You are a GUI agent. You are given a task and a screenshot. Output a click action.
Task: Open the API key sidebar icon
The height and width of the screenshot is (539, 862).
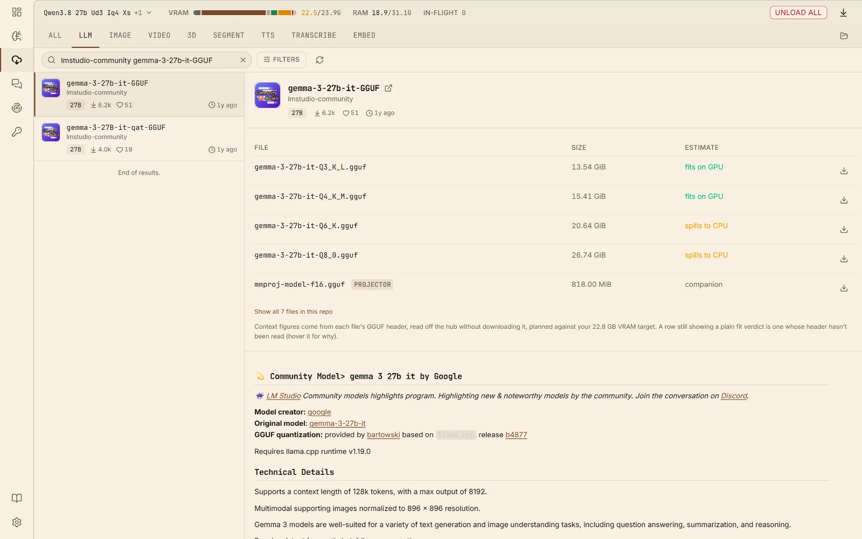17,132
